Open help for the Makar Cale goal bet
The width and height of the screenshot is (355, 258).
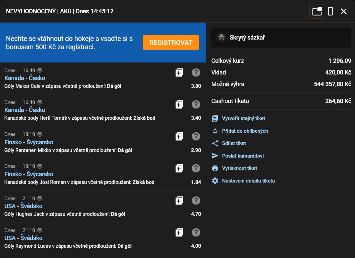click(x=196, y=72)
